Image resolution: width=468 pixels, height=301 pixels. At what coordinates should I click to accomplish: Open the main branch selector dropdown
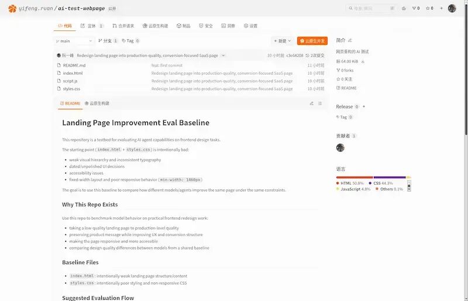[x=74, y=41]
